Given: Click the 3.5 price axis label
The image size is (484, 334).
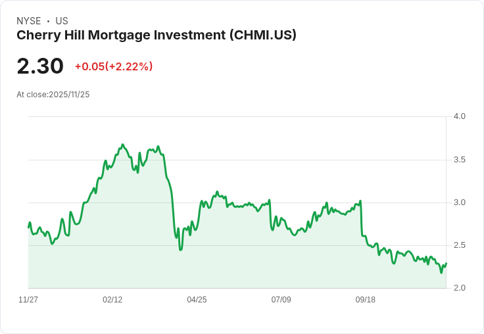Looking at the screenshot, I should (459, 160).
